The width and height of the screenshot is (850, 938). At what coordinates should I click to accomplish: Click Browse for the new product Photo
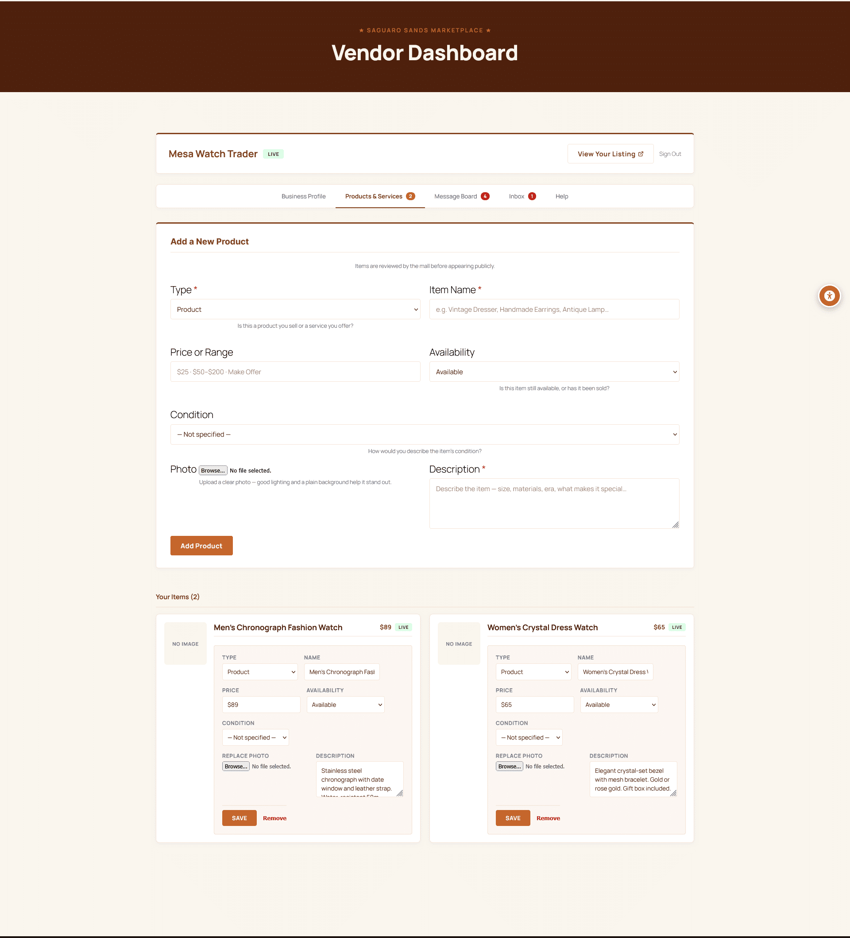tap(213, 470)
